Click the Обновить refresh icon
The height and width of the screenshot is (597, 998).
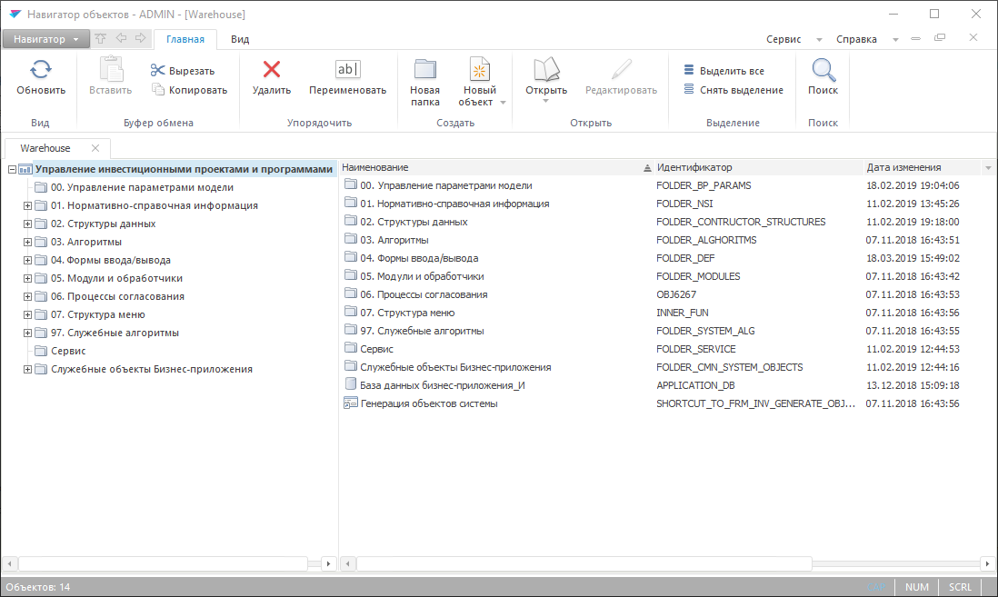41,71
